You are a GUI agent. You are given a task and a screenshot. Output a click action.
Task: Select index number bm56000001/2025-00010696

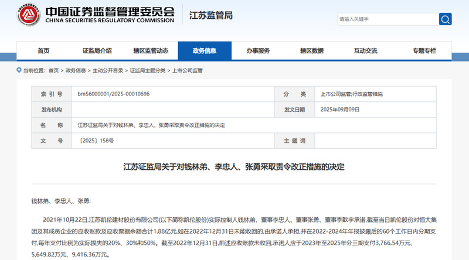[x=114, y=94]
